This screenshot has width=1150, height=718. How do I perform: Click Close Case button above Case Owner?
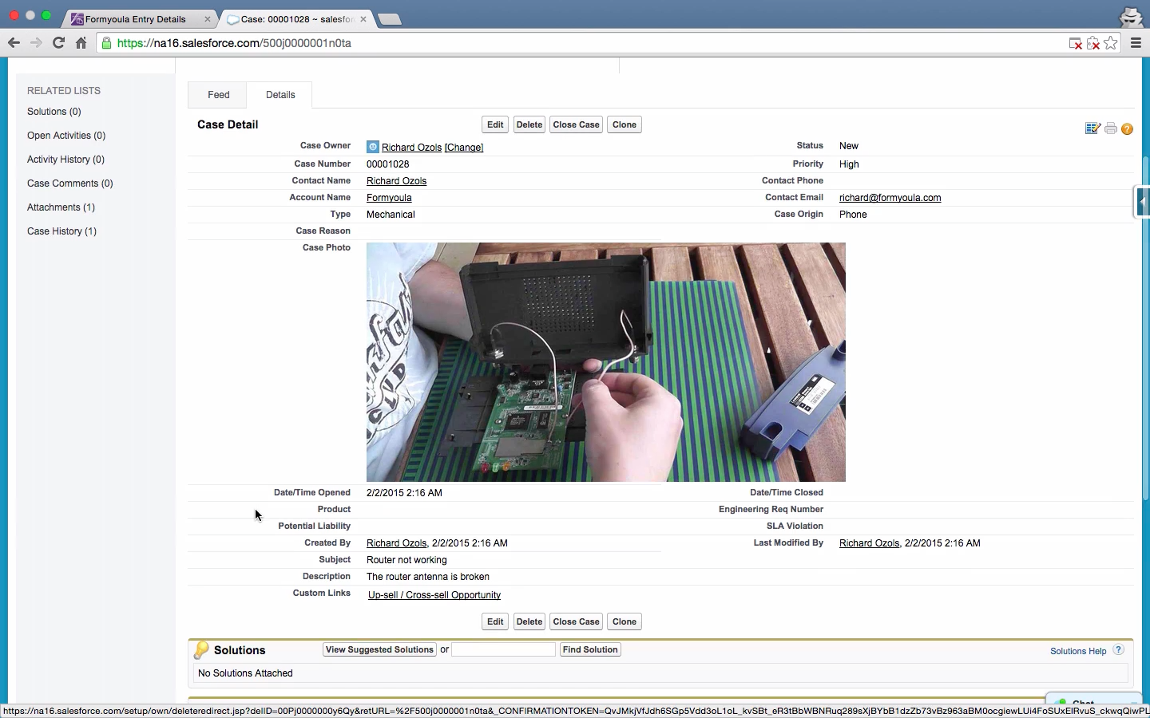(576, 125)
